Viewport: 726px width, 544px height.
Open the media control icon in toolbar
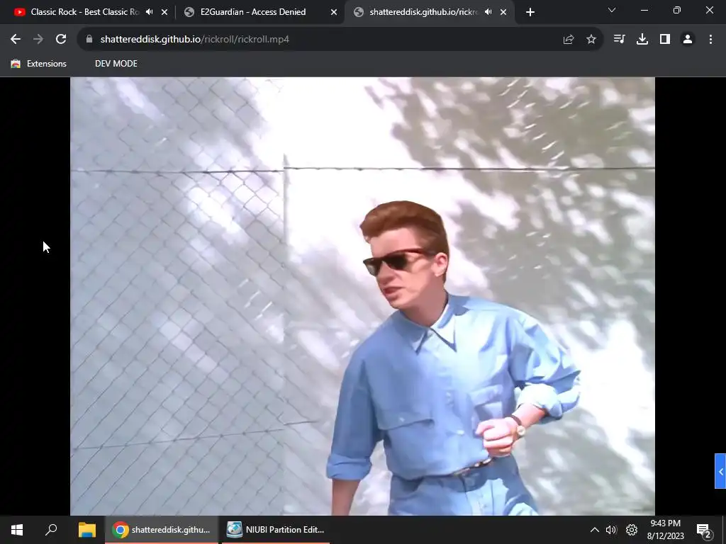tap(619, 40)
